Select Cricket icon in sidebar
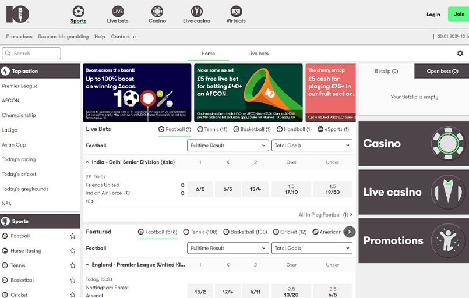Image resolution: width=469 pixels, height=298 pixels. pos(5,295)
